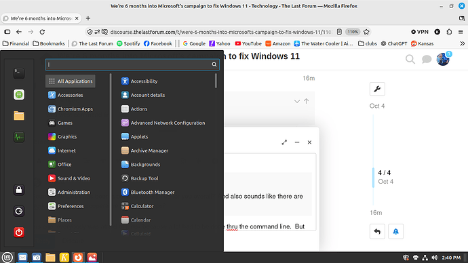Open the terminal favorite in menu sidebar
This screenshot has width=468, height=263.
[19, 73]
